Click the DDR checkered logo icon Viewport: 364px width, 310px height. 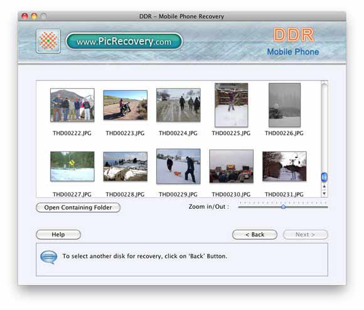click(48, 41)
